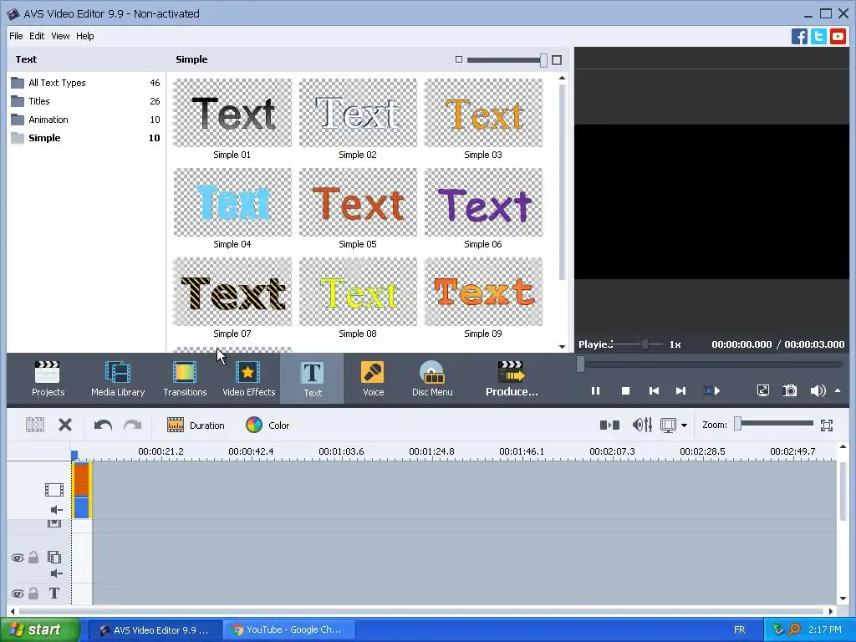Screen dimensions: 856x642
Task: Select the Simple 07 text preset
Action: click(x=232, y=298)
